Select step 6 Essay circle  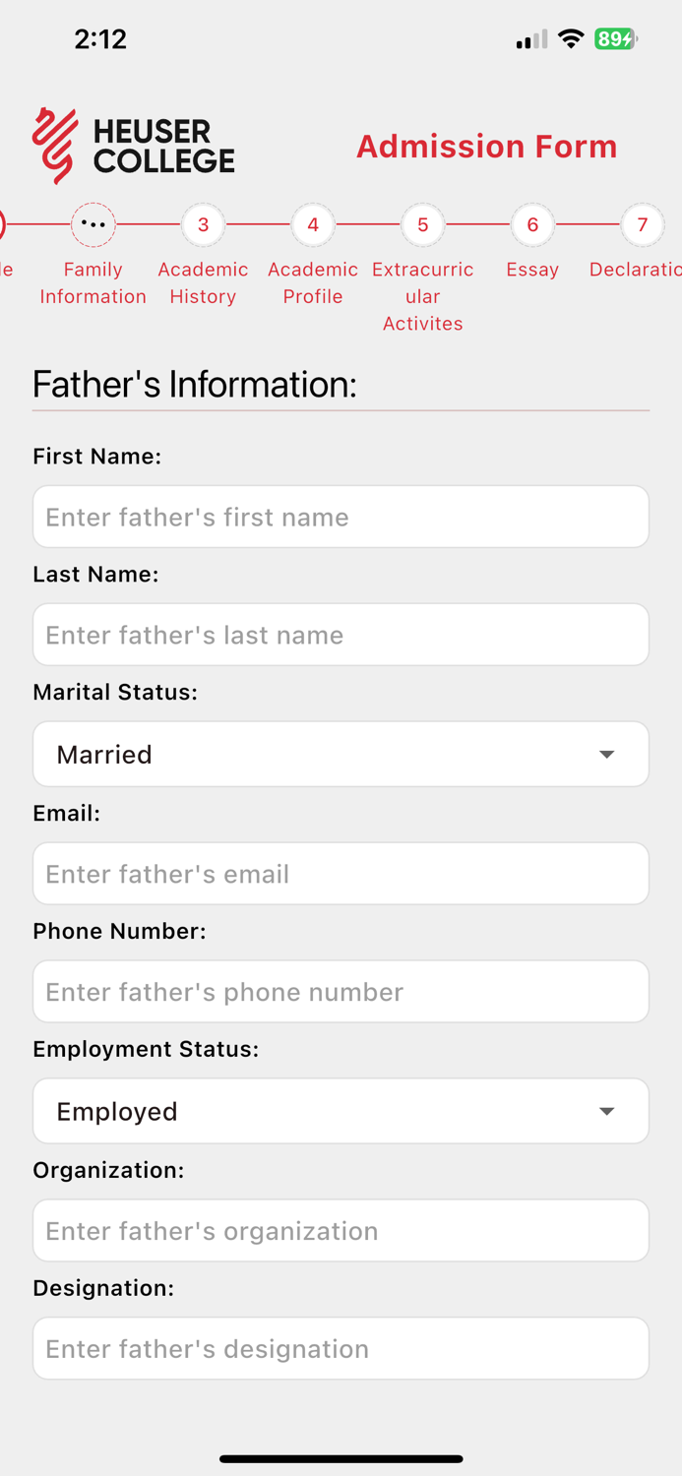click(x=532, y=223)
